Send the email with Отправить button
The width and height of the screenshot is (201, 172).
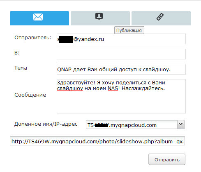(x=167, y=160)
